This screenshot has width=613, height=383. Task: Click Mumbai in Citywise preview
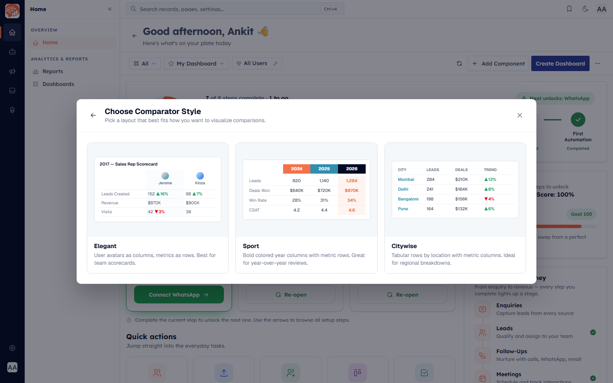[406, 180]
